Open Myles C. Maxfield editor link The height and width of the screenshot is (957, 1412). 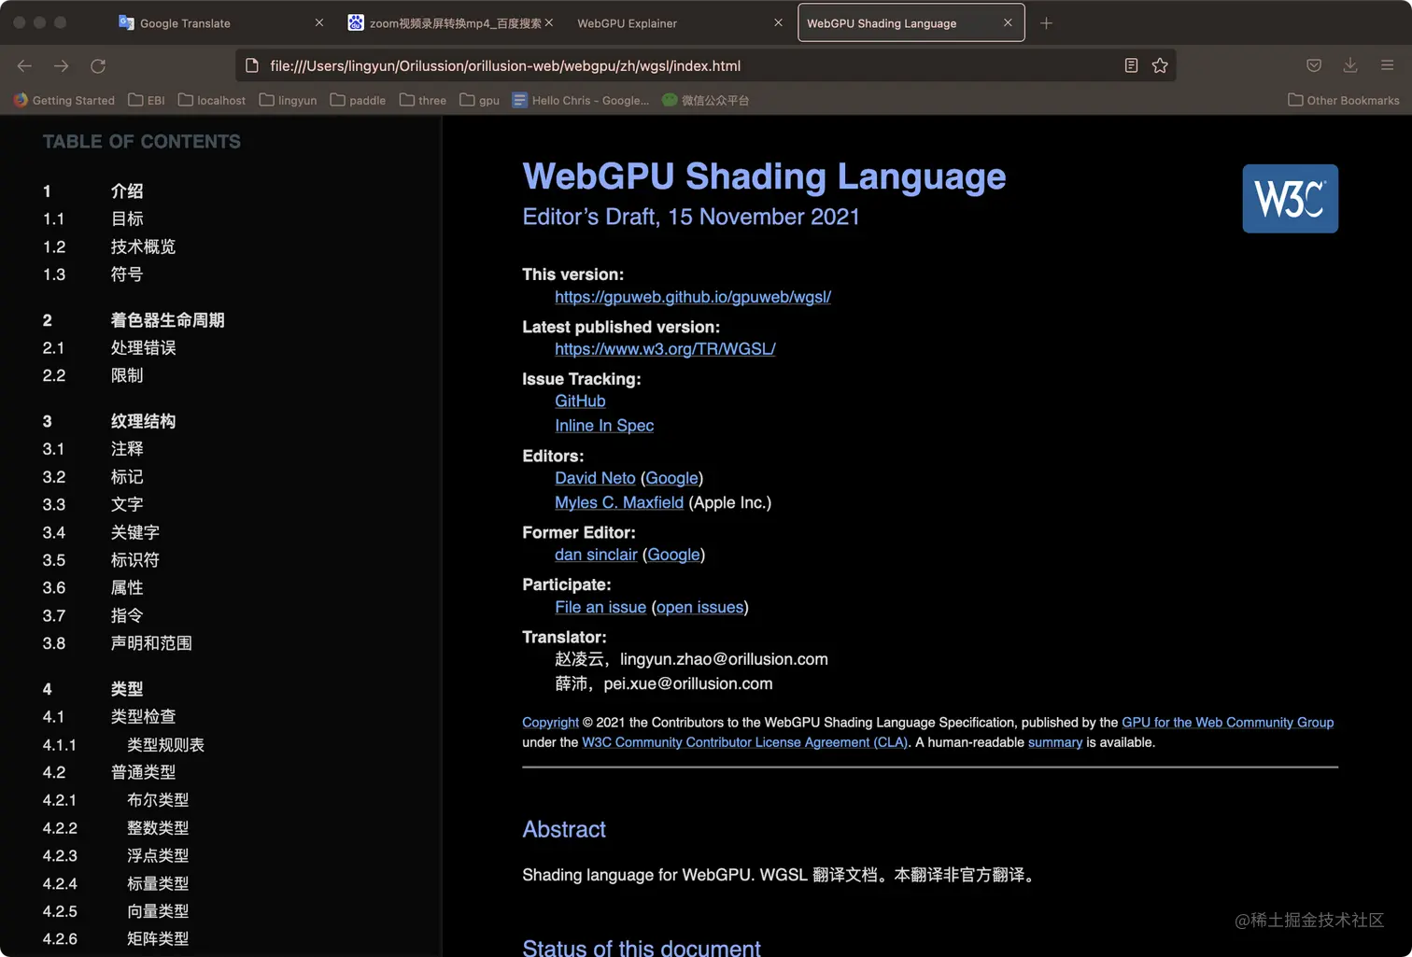pos(619,502)
